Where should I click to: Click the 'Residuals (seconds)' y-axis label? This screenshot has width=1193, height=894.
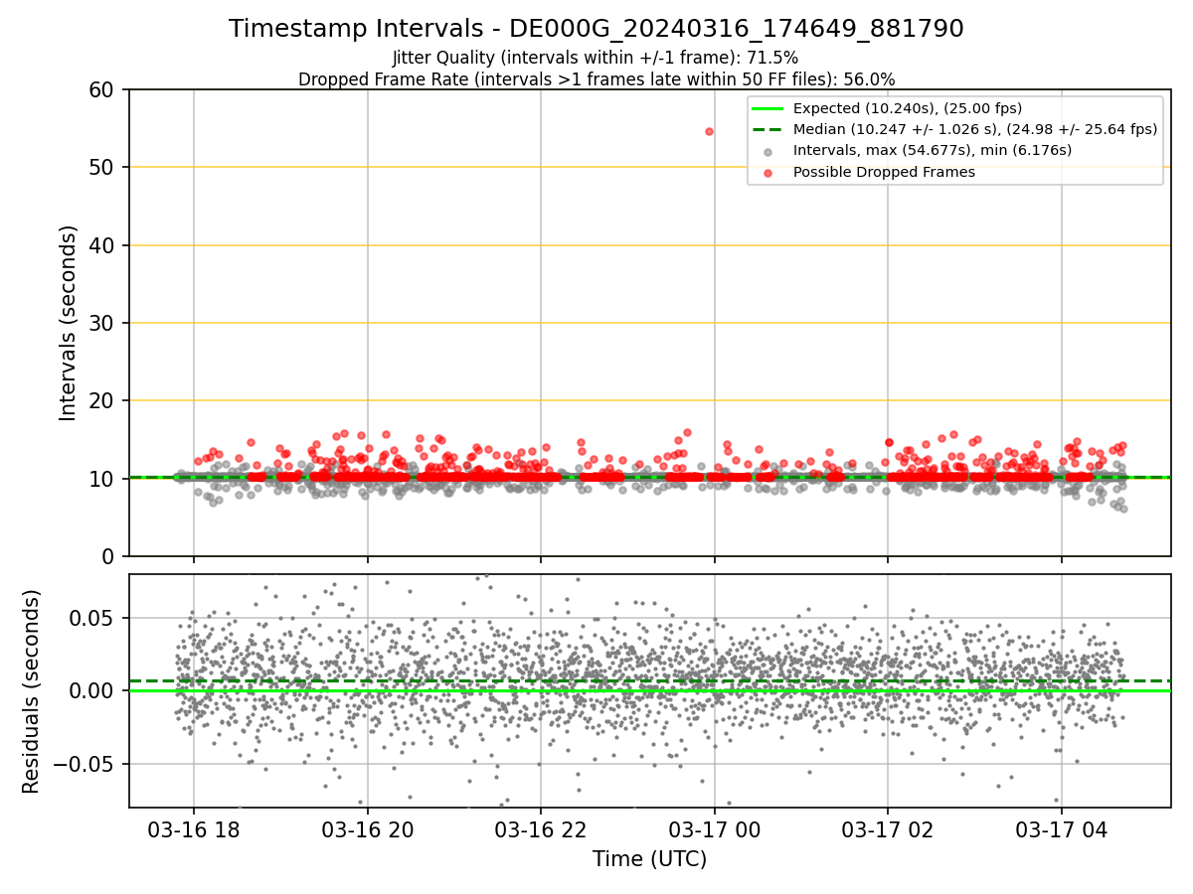pyautogui.click(x=31, y=691)
